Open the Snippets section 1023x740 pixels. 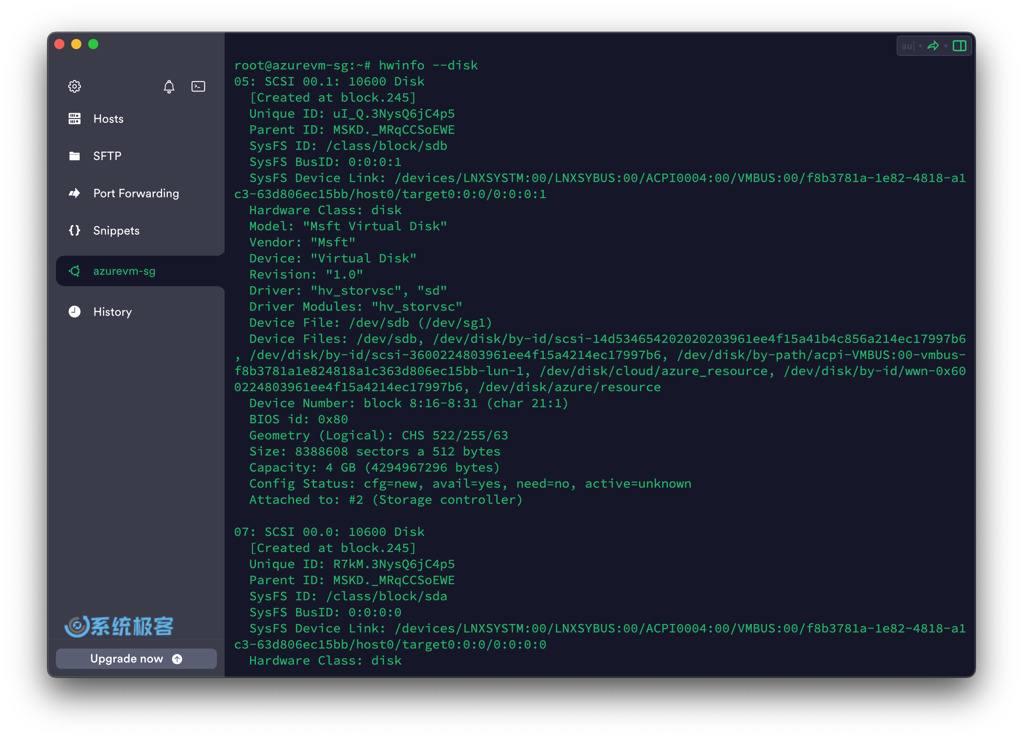point(116,231)
